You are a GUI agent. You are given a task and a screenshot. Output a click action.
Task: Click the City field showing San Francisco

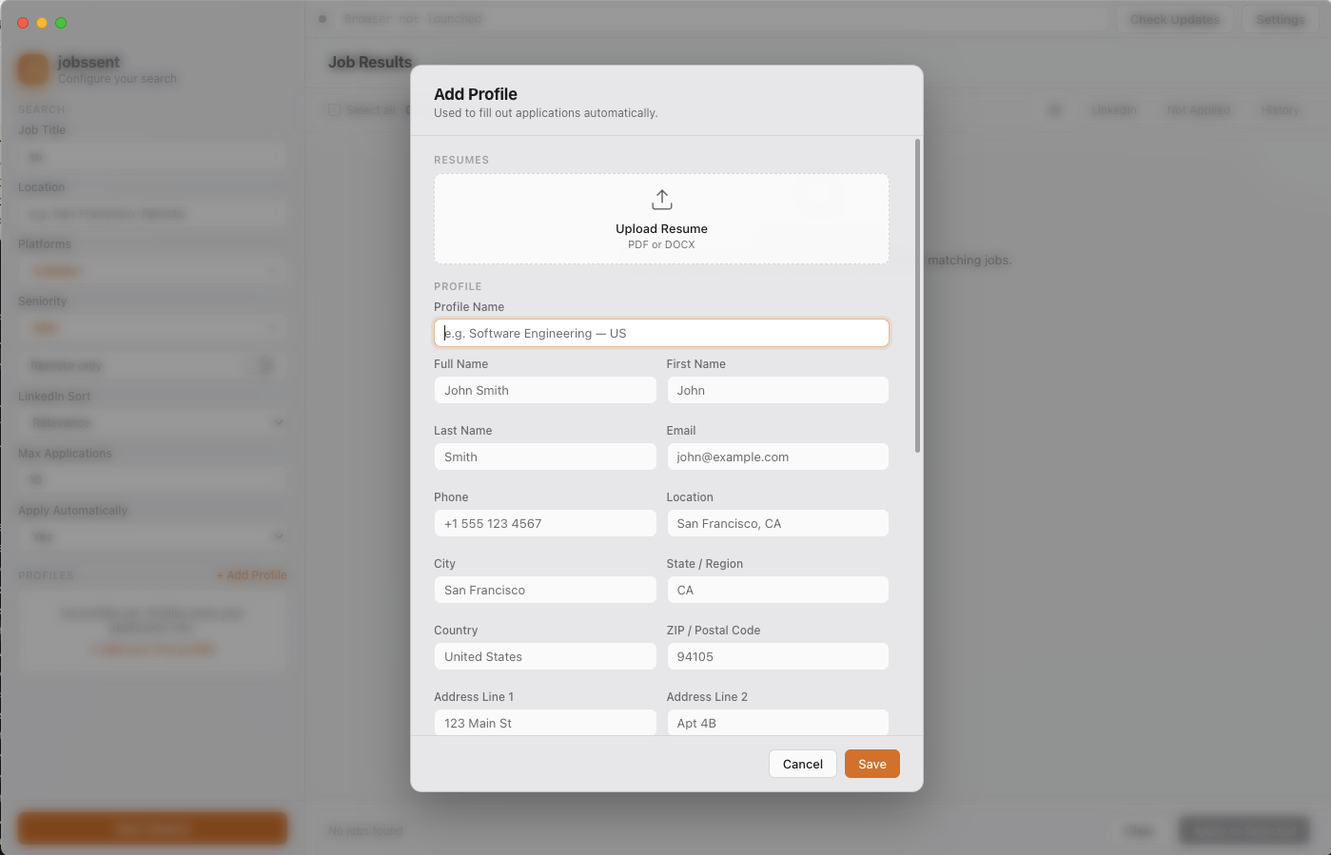pos(545,590)
